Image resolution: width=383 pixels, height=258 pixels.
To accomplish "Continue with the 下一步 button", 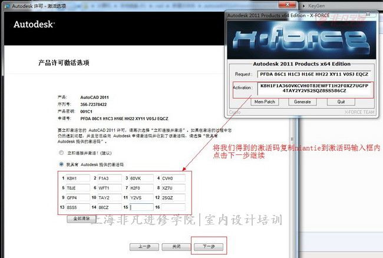I will [209, 247].
